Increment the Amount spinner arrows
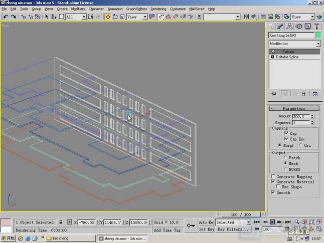 tap(312, 115)
